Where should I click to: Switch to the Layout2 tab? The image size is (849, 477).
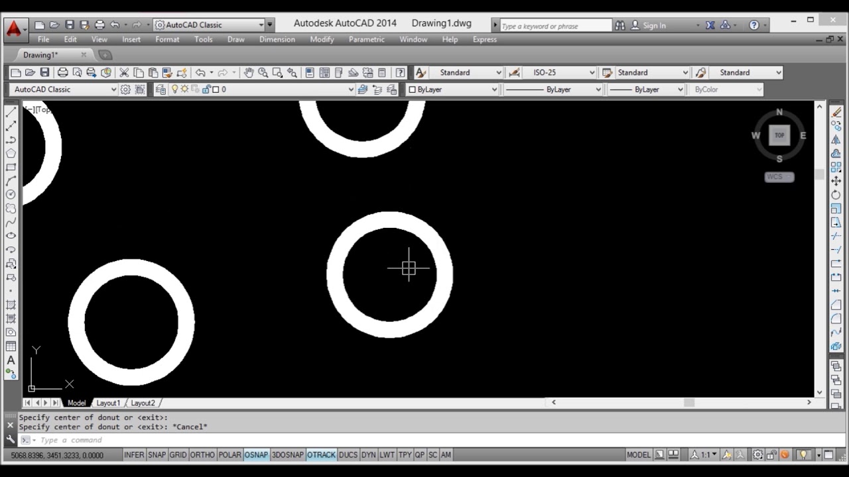pyautogui.click(x=143, y=403)
